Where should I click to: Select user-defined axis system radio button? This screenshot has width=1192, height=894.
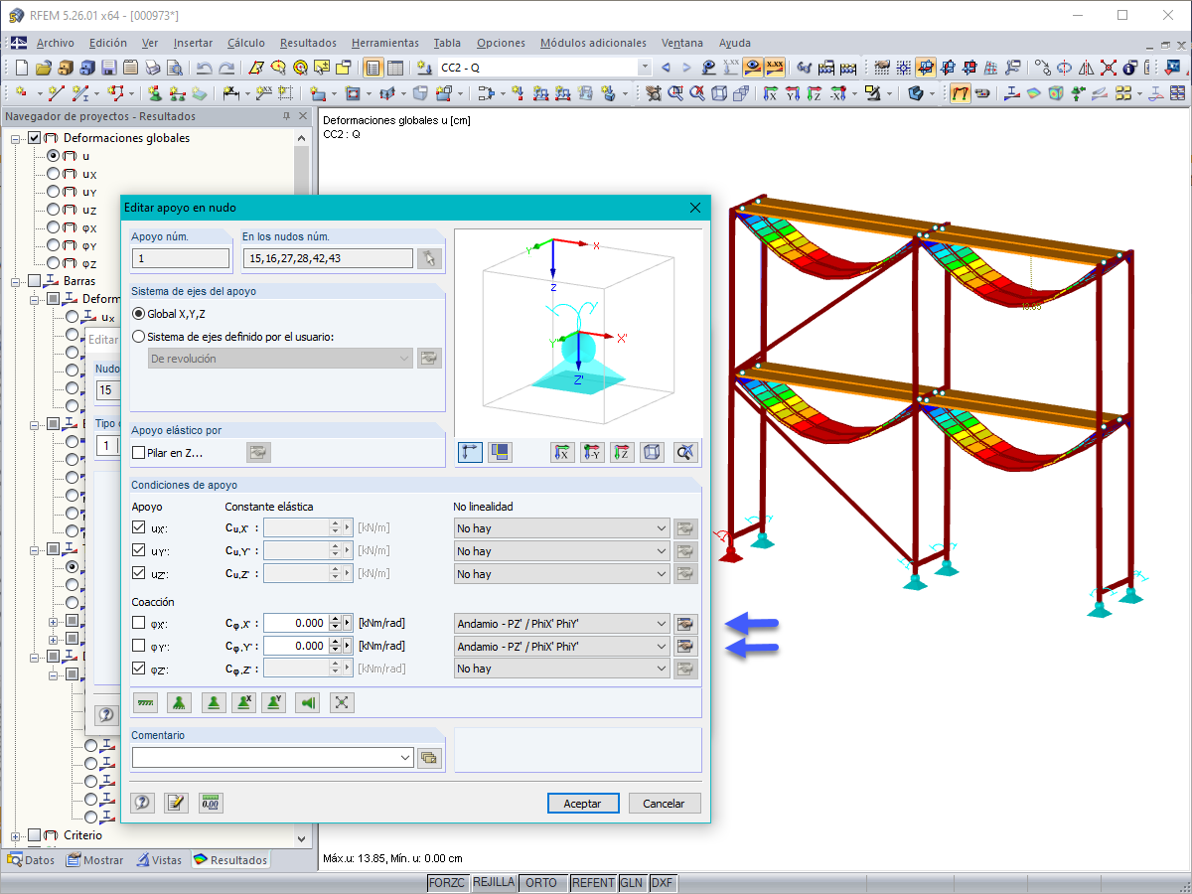click(x=139, y=337)
